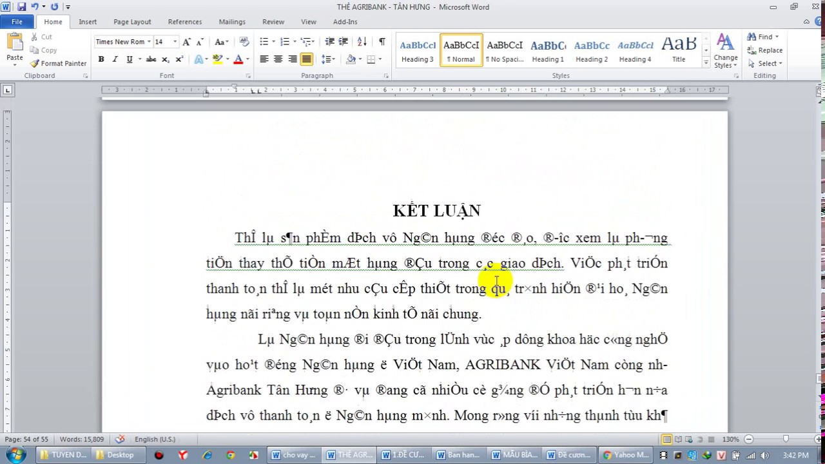Click the Replace button in Editing group
Screen dimensions: 825x464
pyautogui.click(x=768, y=50)
